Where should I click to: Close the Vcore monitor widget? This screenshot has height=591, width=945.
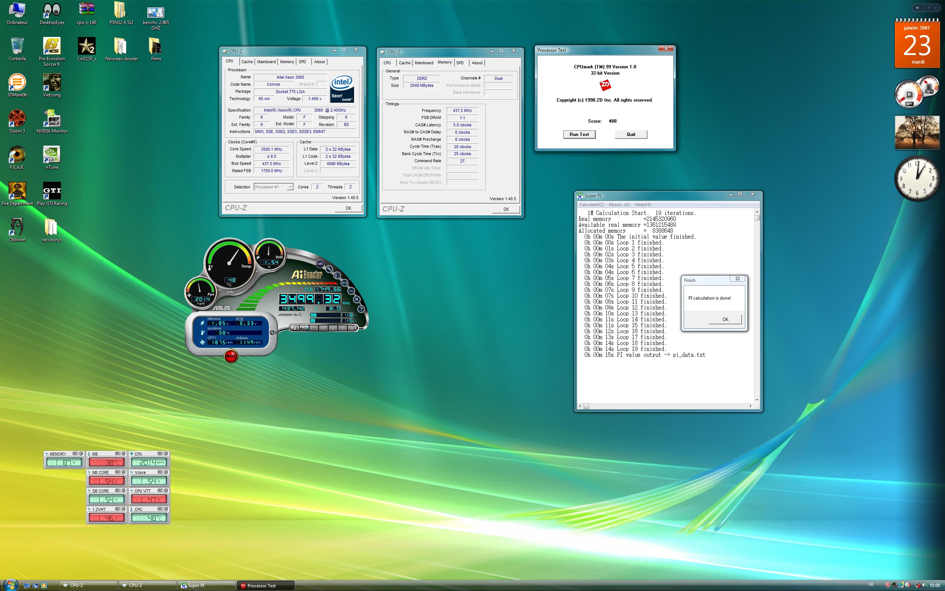coord(166,472)
